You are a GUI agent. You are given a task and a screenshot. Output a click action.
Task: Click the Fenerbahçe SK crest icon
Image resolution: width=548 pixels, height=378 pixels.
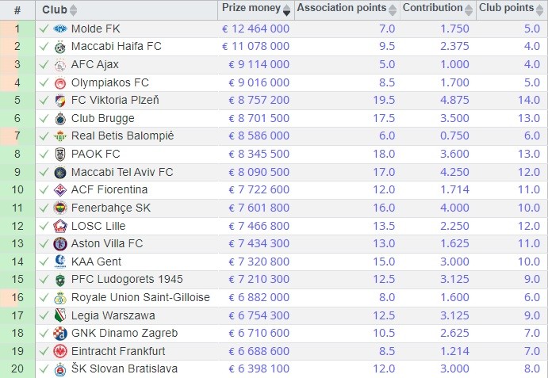click(x=60, y=208)
